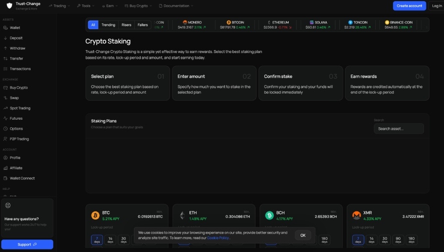Click the Futures pulse icon
Screen dimensions: 444x252
click(6, 118)
